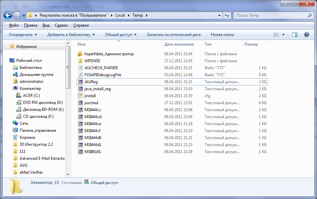The height and width of the screenshot is (199, 317).
Task: Open the Advanced E-Mail Extractor folder
Action: click(42, 158)
